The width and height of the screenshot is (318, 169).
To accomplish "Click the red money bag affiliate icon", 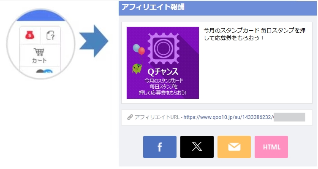I will click(x=30, y=36).
